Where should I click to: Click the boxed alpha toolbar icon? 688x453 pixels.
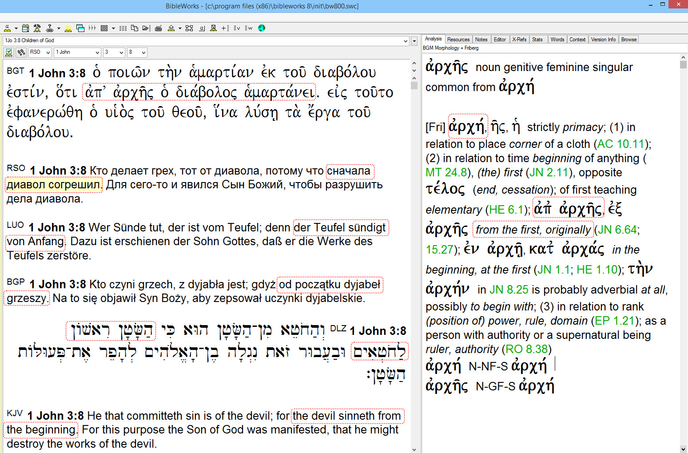point(202,28)
